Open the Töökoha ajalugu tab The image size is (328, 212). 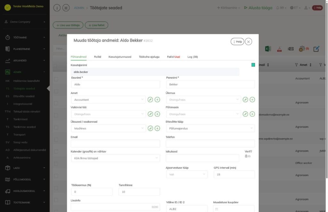tap(149, 57)
